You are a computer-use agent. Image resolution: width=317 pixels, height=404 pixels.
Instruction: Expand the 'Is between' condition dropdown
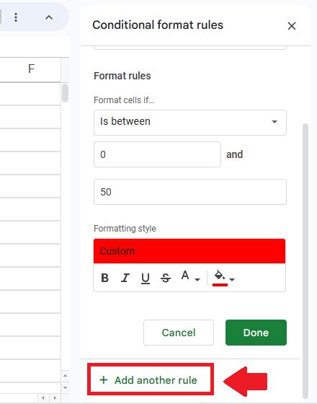coord(190,123)
